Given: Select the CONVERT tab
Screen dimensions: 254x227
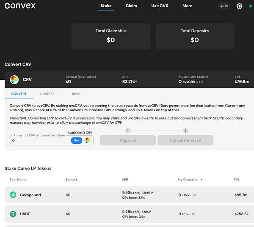Looking at the screenshot, I should 19,94.
